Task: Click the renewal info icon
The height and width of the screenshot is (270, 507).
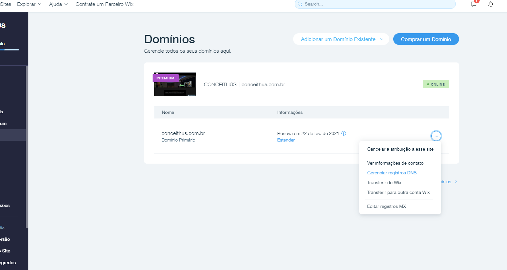Action: click(x=344, y=133)
